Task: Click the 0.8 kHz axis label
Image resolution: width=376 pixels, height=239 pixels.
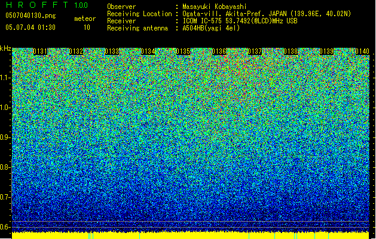Action: pyautogui.click(x=5, y=167)
